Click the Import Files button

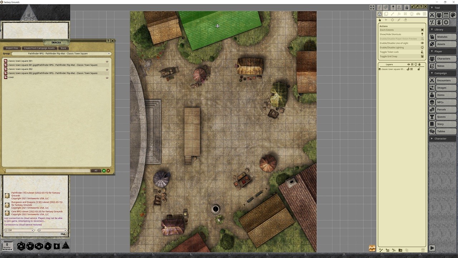coord(12,48)
